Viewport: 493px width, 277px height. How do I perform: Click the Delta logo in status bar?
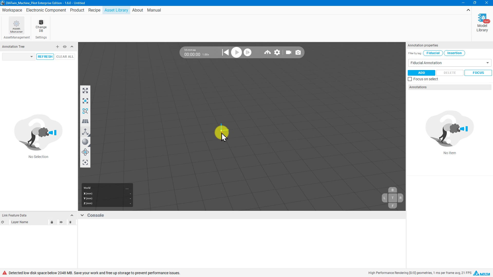481,273
